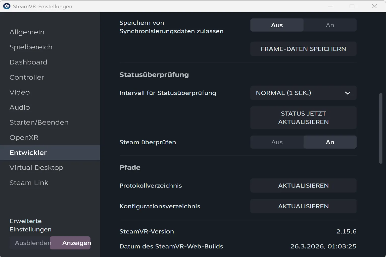Image resolution: width=386 pixels, height=257 pixels.
Task: Turn Steam überprüfen to An
Action: coord(330,142)
